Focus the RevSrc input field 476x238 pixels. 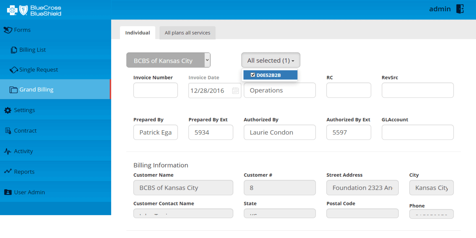pos(417,90)
